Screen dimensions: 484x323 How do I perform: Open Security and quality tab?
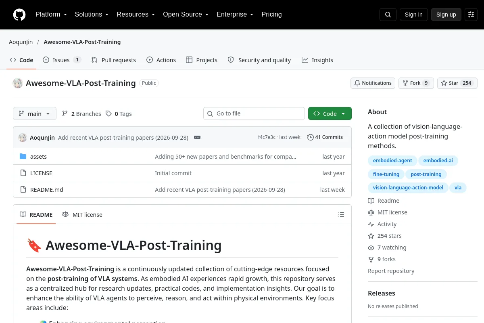[x=259, y=60]
